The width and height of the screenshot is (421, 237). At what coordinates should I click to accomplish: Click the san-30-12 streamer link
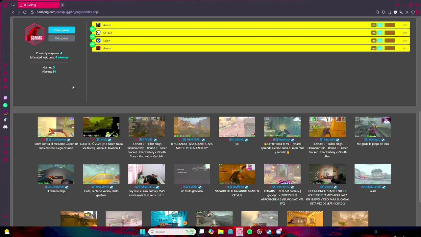pyautogui.click(x=281, y=187)
